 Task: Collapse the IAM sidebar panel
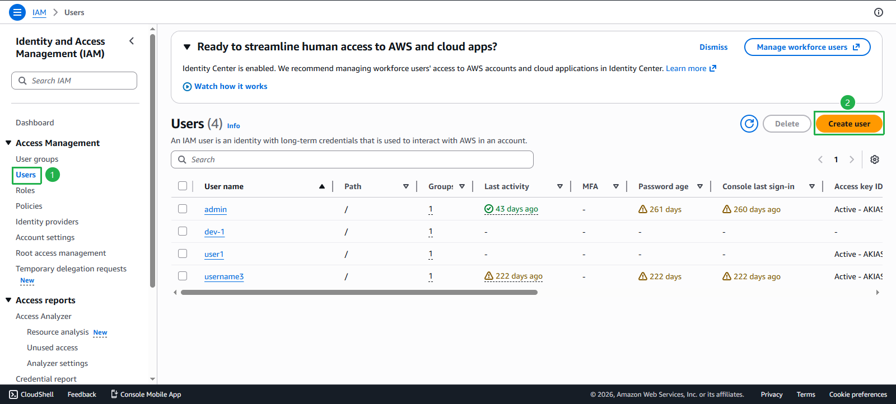[x=132, y=41]
